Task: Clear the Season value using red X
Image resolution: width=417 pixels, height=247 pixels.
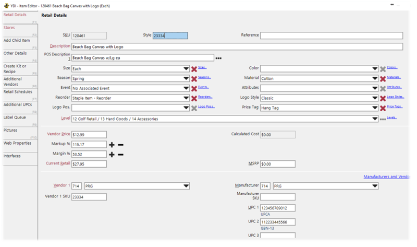Action: [194, 79]
